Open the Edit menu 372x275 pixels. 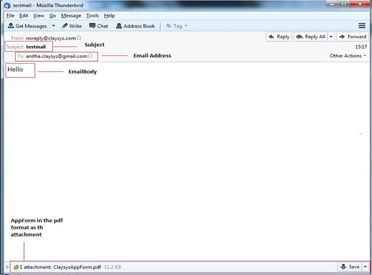(23, 16)
